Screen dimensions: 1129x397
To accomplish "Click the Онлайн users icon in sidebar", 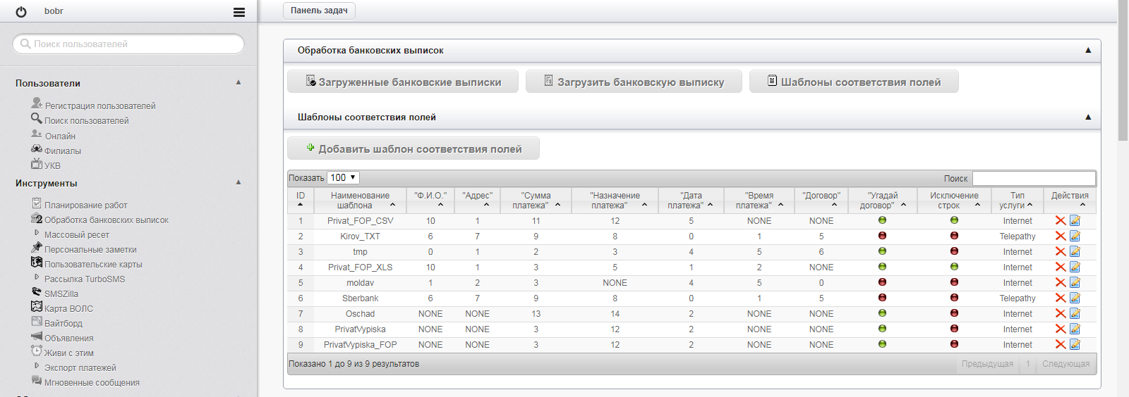I will point(37,134).
